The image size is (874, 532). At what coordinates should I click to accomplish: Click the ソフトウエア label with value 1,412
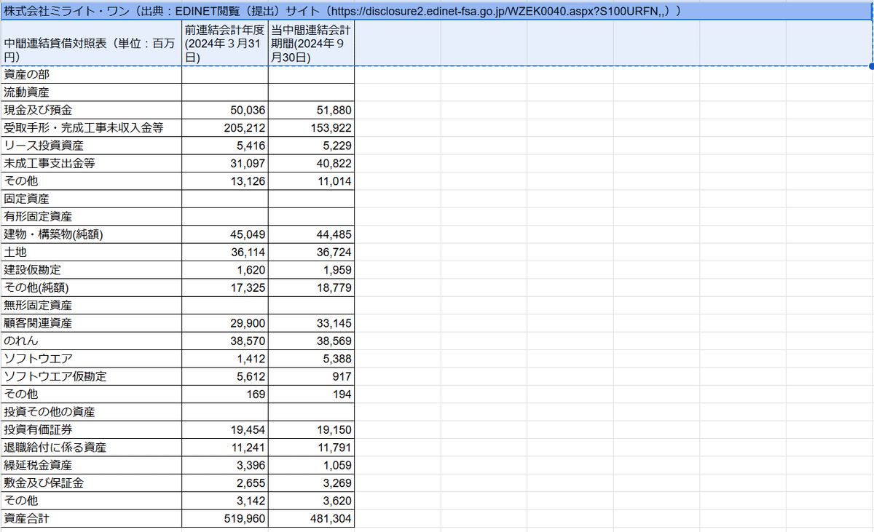[92, 358]
